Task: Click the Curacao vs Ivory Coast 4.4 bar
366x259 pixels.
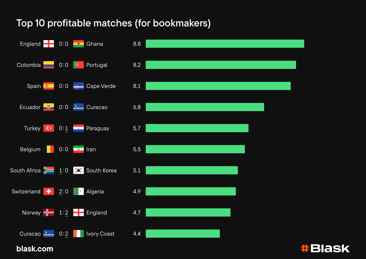Action: pyautogui.click(x=183, y=233)
